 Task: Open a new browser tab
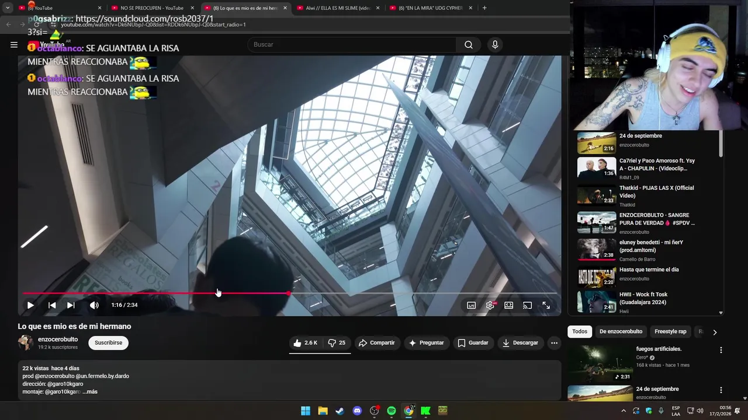tap(484, 8)
